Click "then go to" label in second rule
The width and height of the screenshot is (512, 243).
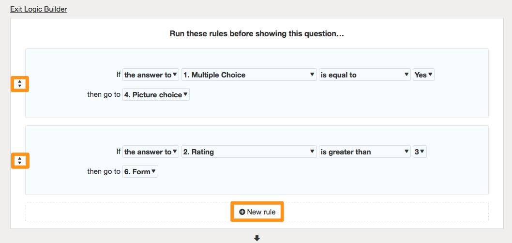coord(104,172)
